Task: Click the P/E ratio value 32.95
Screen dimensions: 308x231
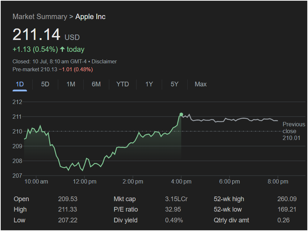Action: click(x=173, y=209)
